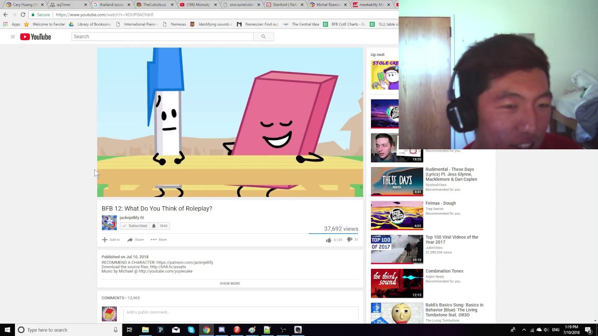Screen dimensions: 598x336
Task: Click in the YouTube search field
Action: 163,36
